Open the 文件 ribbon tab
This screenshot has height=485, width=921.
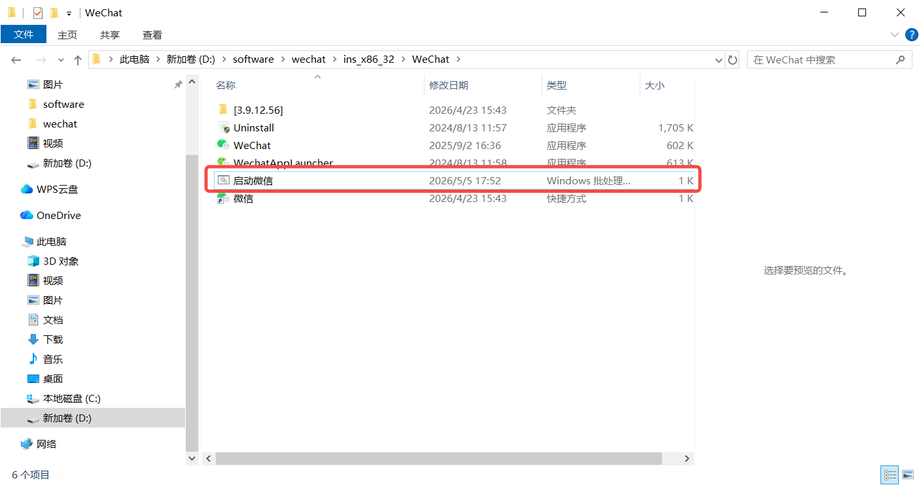24,35
